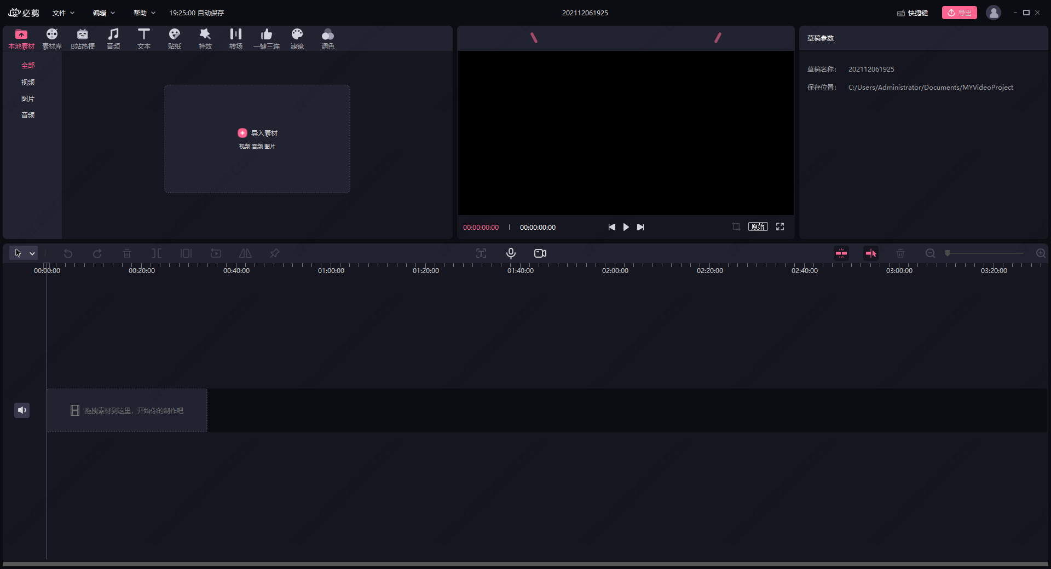Open the 快捷键 shortcuts list
The width and height of the screenshot is (1051, 569).
913,13
